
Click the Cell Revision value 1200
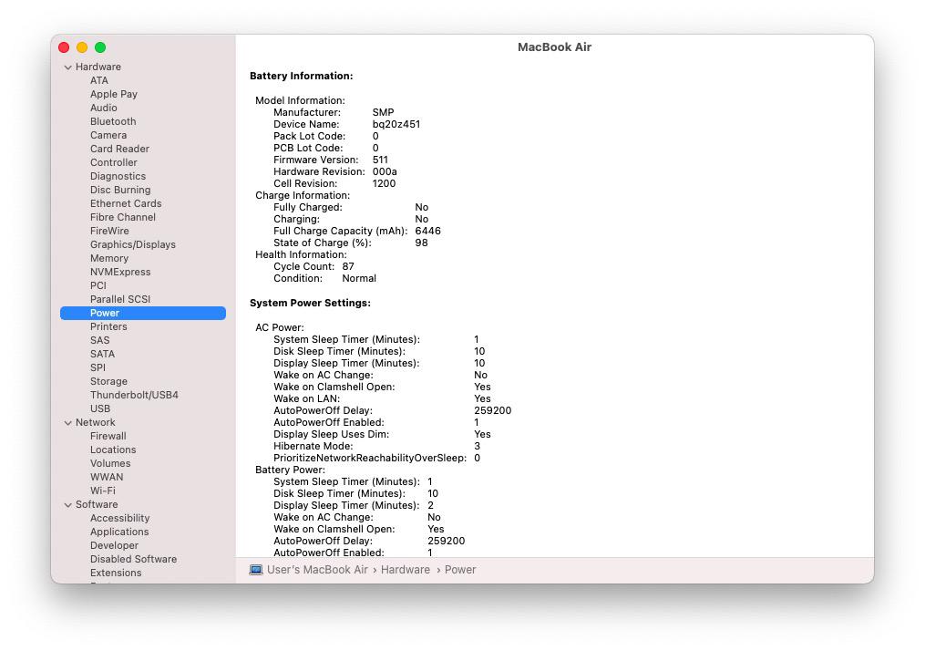[x=384, y=183]
